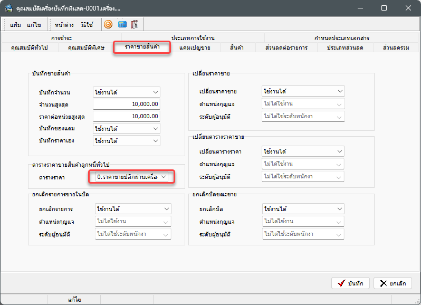
Task: Click the จำนวนสูงสุด input field
Action: pos(126,104)
